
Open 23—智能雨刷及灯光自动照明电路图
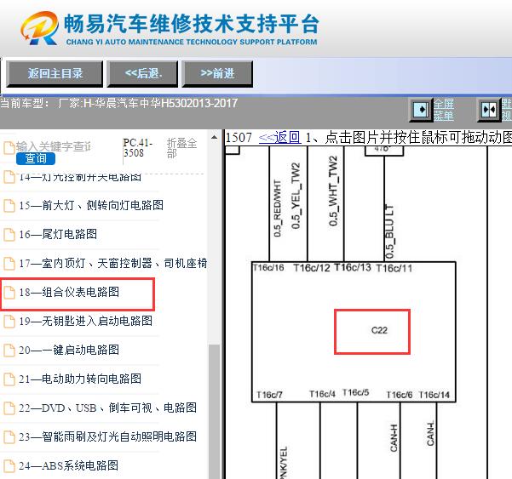point(107,436)
